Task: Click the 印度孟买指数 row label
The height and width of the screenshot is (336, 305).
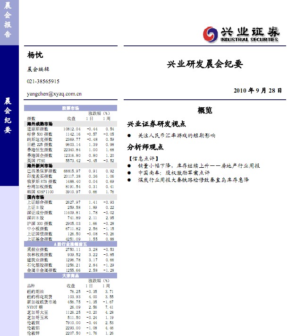Action: [40, 176]
